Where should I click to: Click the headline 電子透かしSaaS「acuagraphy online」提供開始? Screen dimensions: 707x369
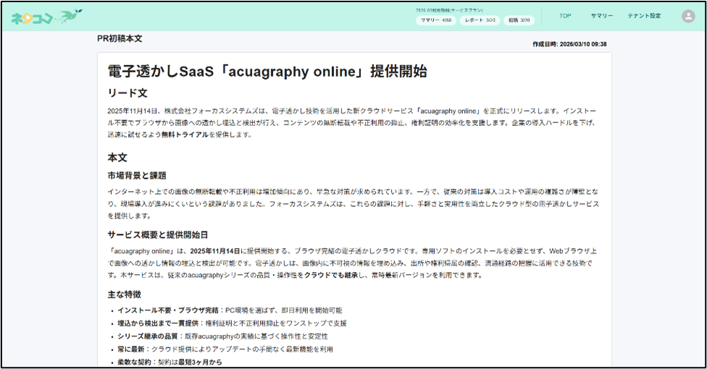[x=267, y=71]
